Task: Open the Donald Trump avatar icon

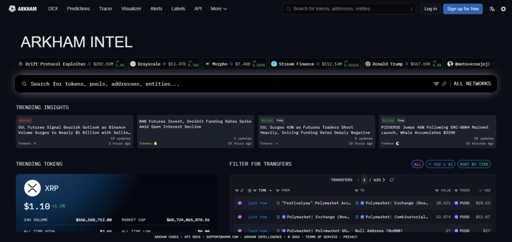Action: point(367,64)
